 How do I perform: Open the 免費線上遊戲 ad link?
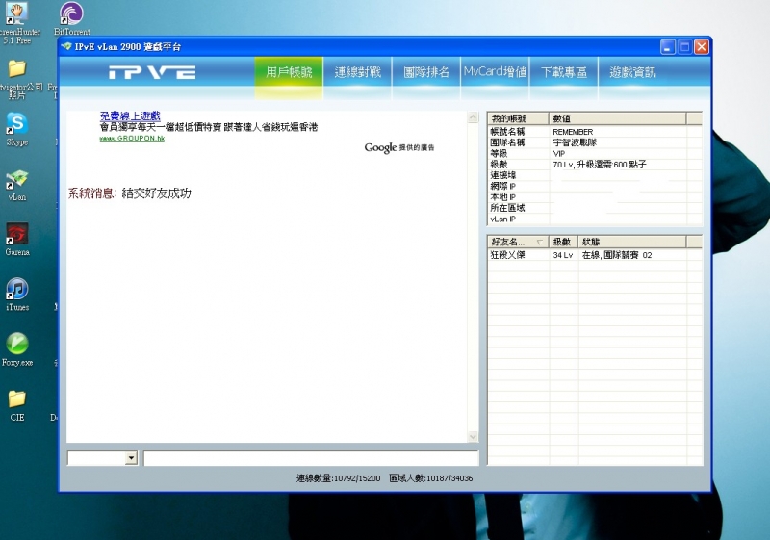(x=130, y=116)
